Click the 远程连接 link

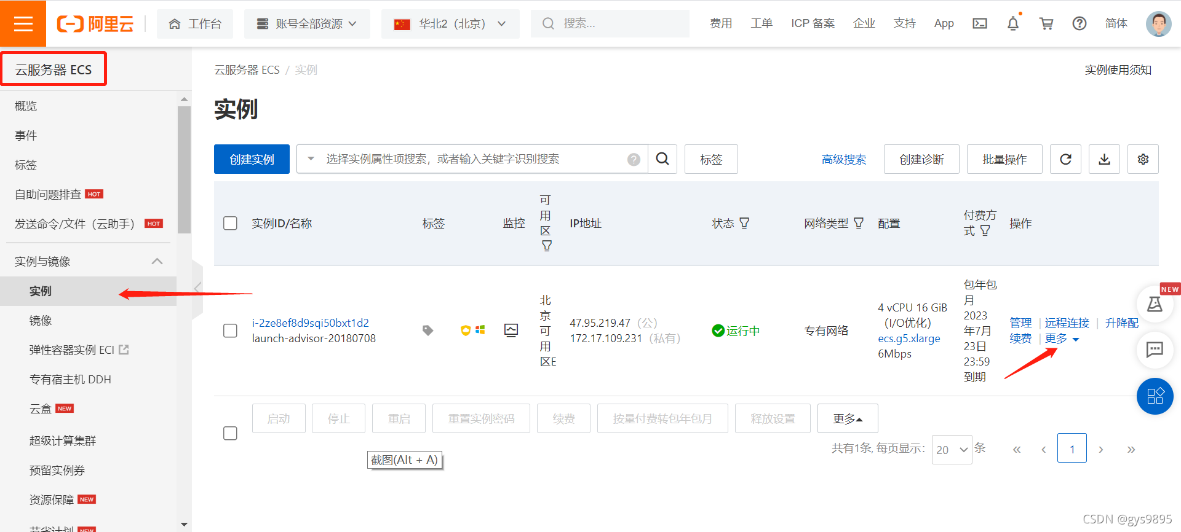1067,323
